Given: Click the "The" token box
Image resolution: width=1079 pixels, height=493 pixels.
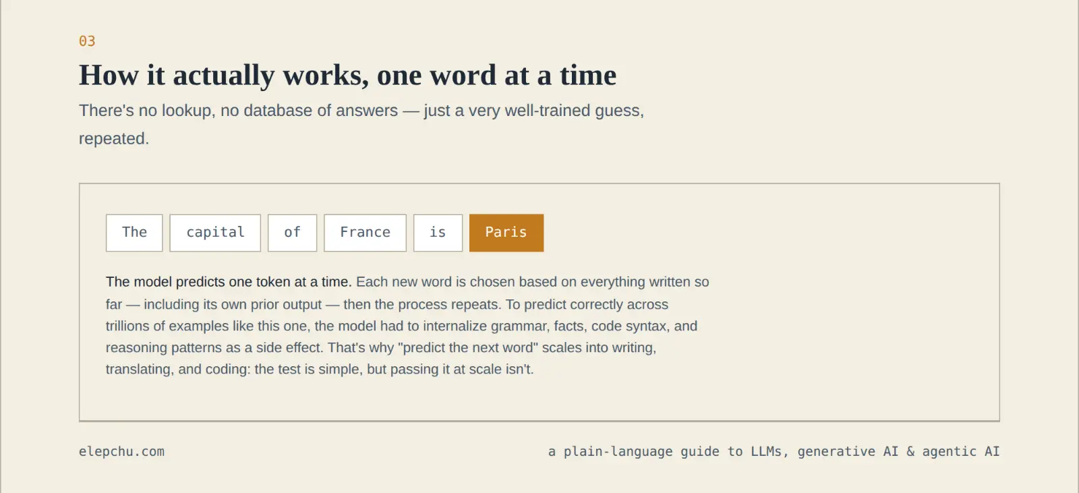Looking at the screenshot, I should (x=134, y=233).
